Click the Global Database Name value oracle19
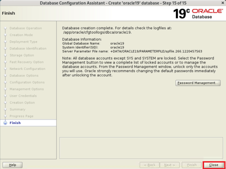Image resolution: width=226 pixels, height=169 pixels. tap(117, 43)
